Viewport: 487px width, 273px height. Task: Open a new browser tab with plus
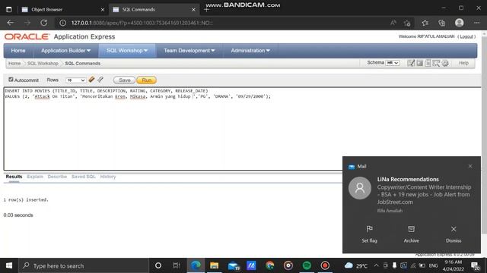pyautogui.click(x=206, y=10)
